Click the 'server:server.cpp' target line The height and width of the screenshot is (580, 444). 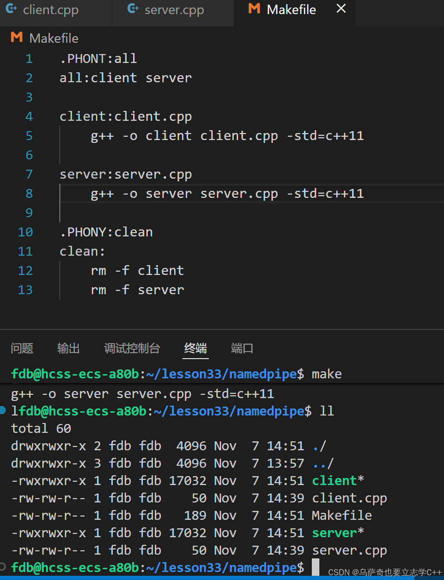point(126,174)
